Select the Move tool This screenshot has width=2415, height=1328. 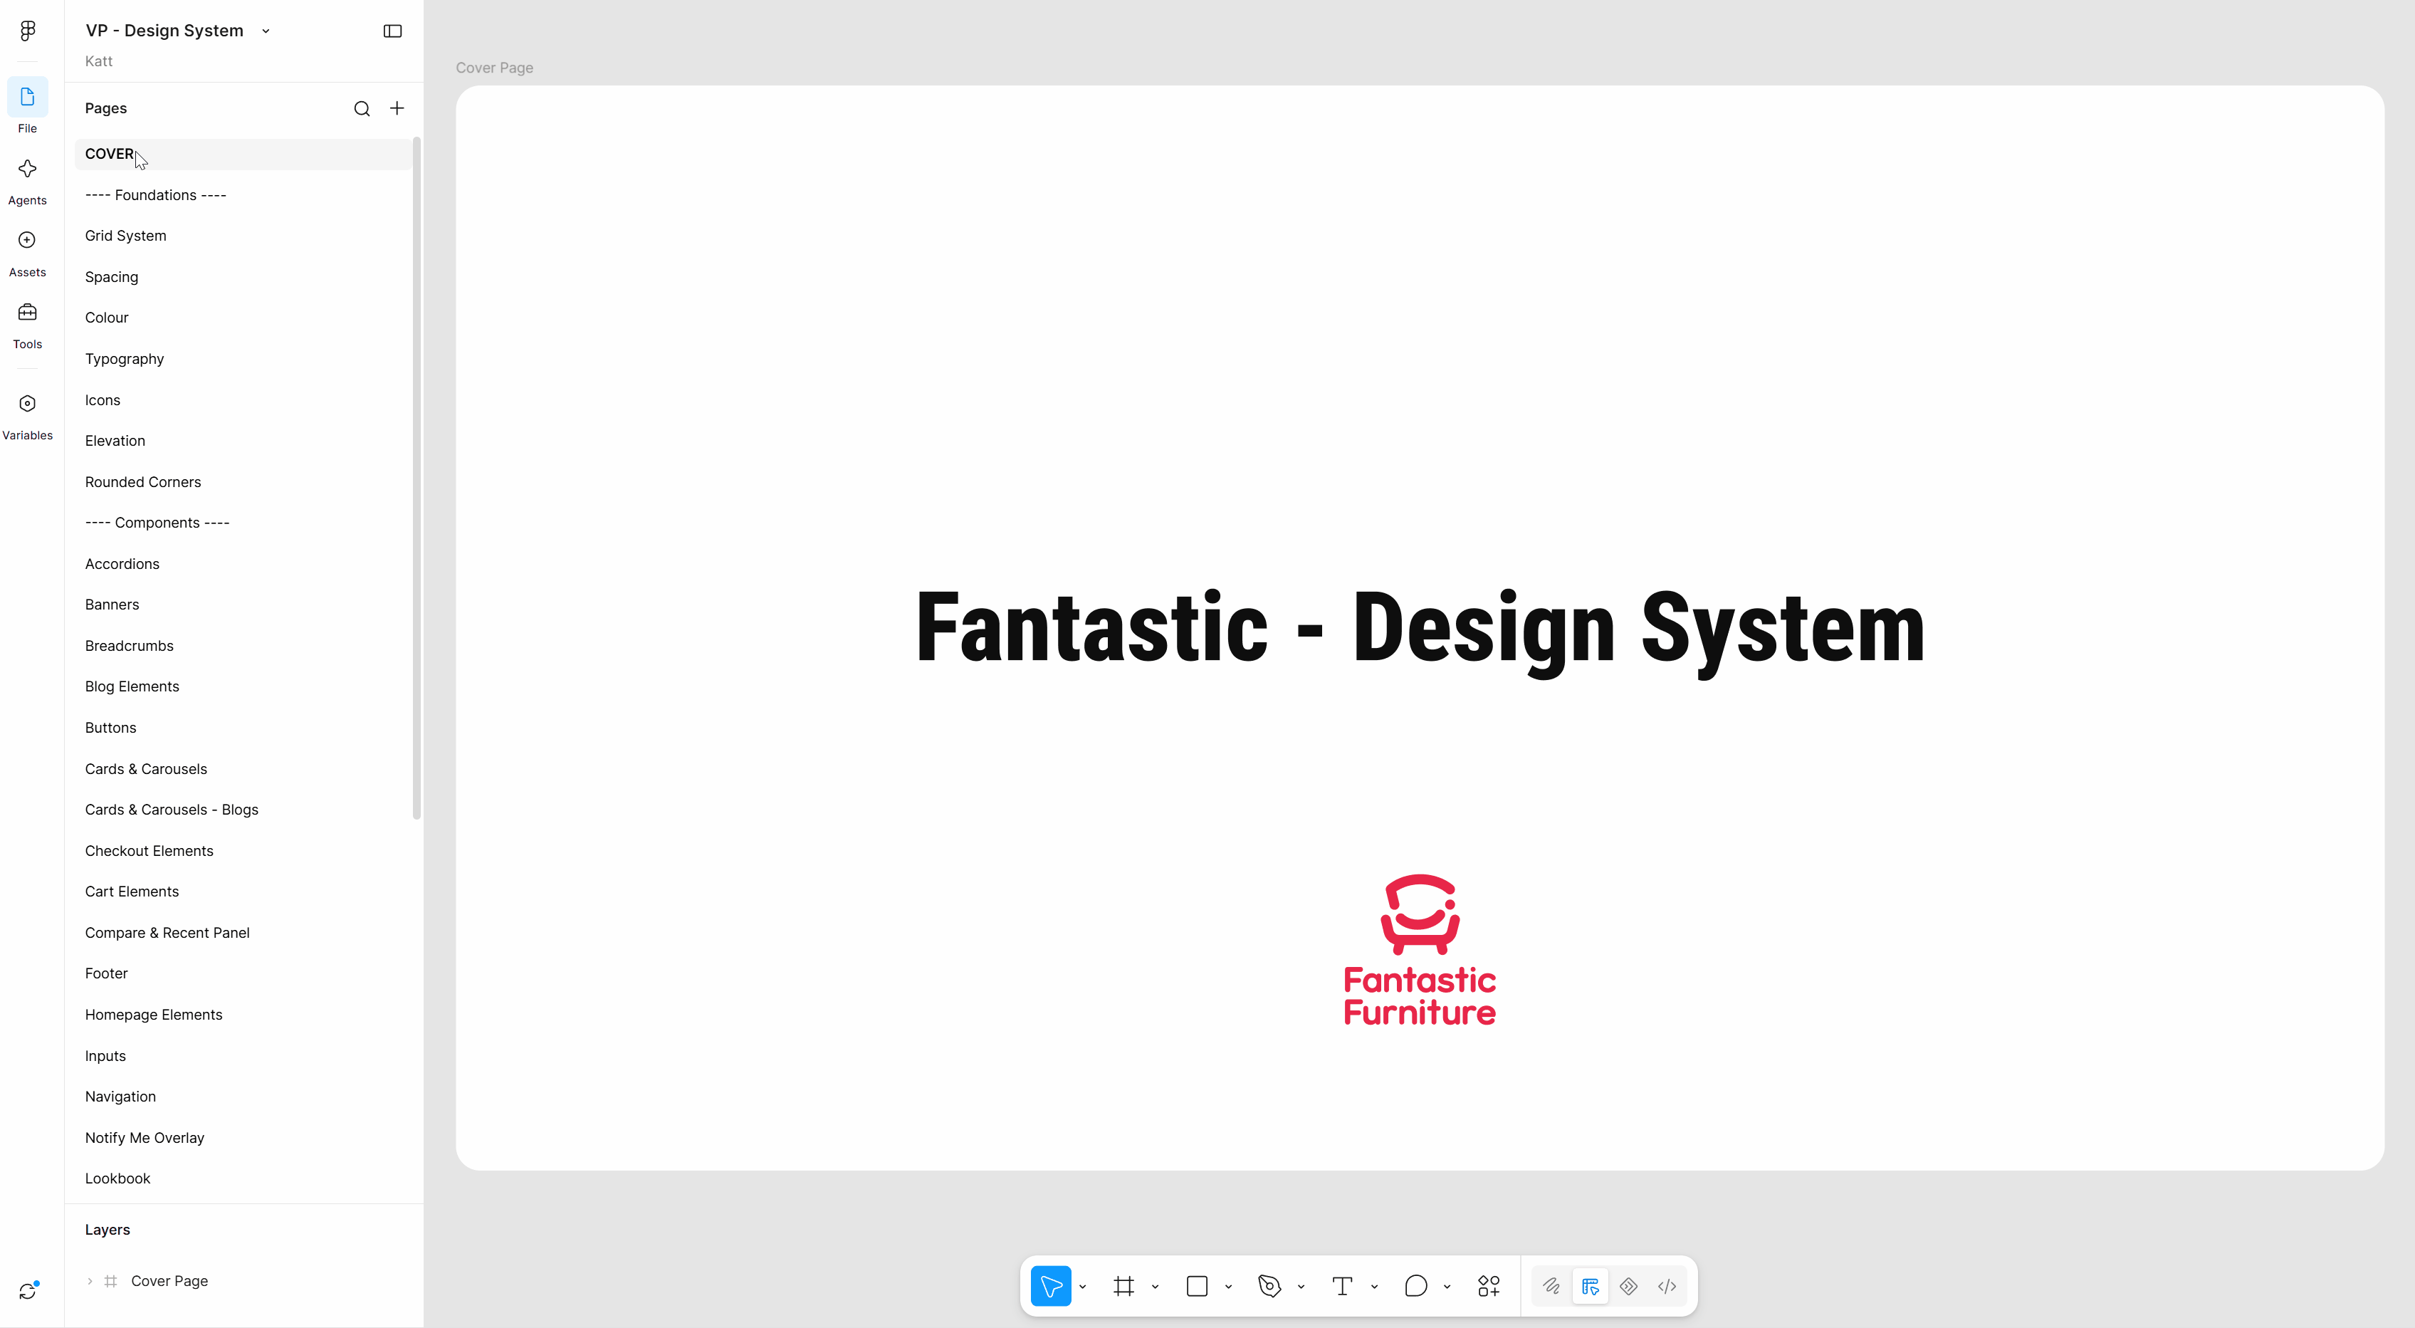(1051, 1286)
